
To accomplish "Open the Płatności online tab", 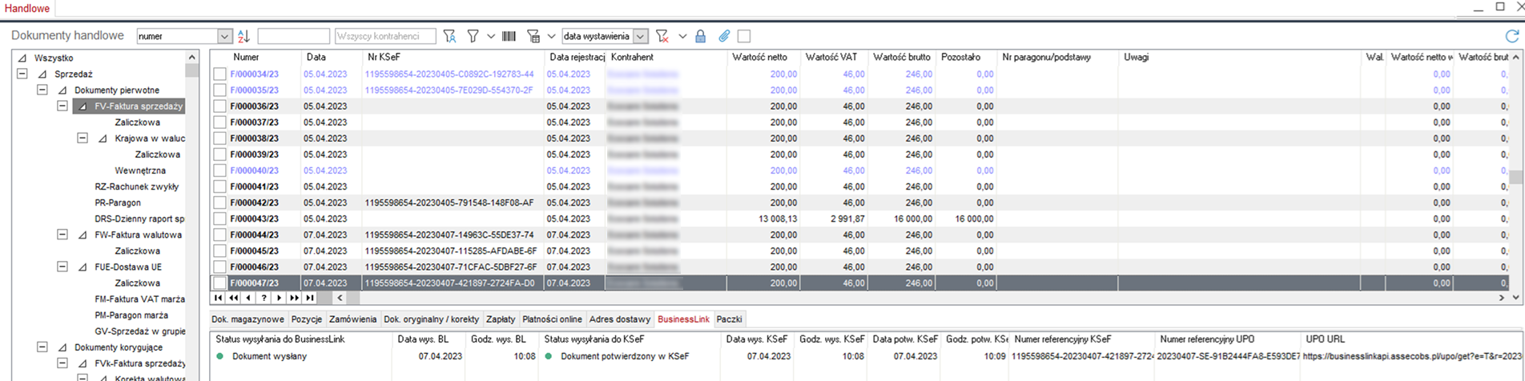I will point(553,319).
